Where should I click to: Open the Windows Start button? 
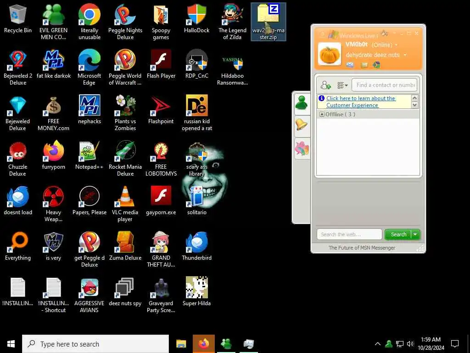tap(11, 344)
